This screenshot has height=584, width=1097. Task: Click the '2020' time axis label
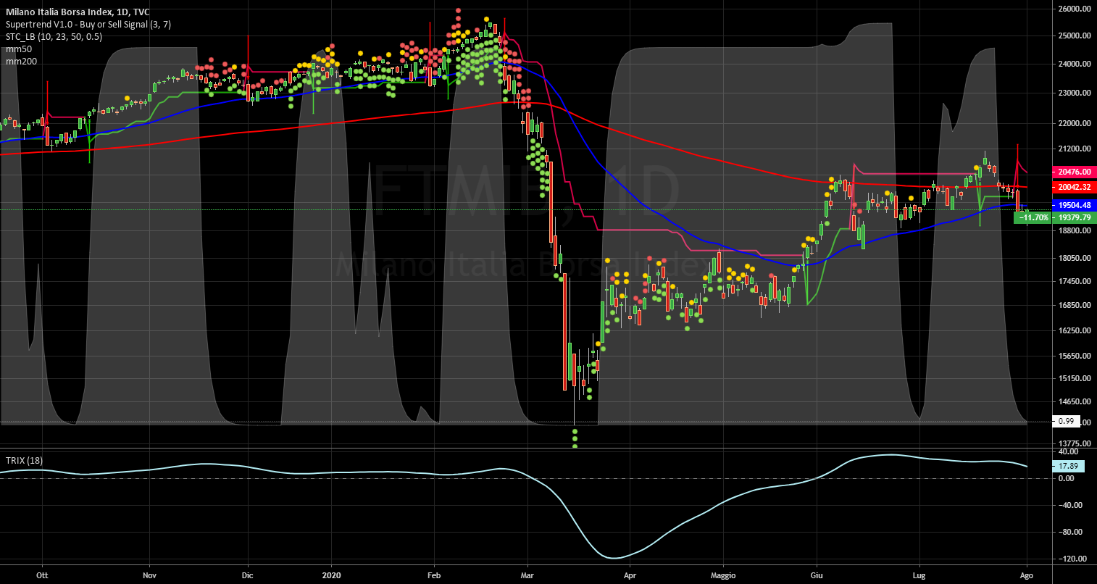[331, 574]
